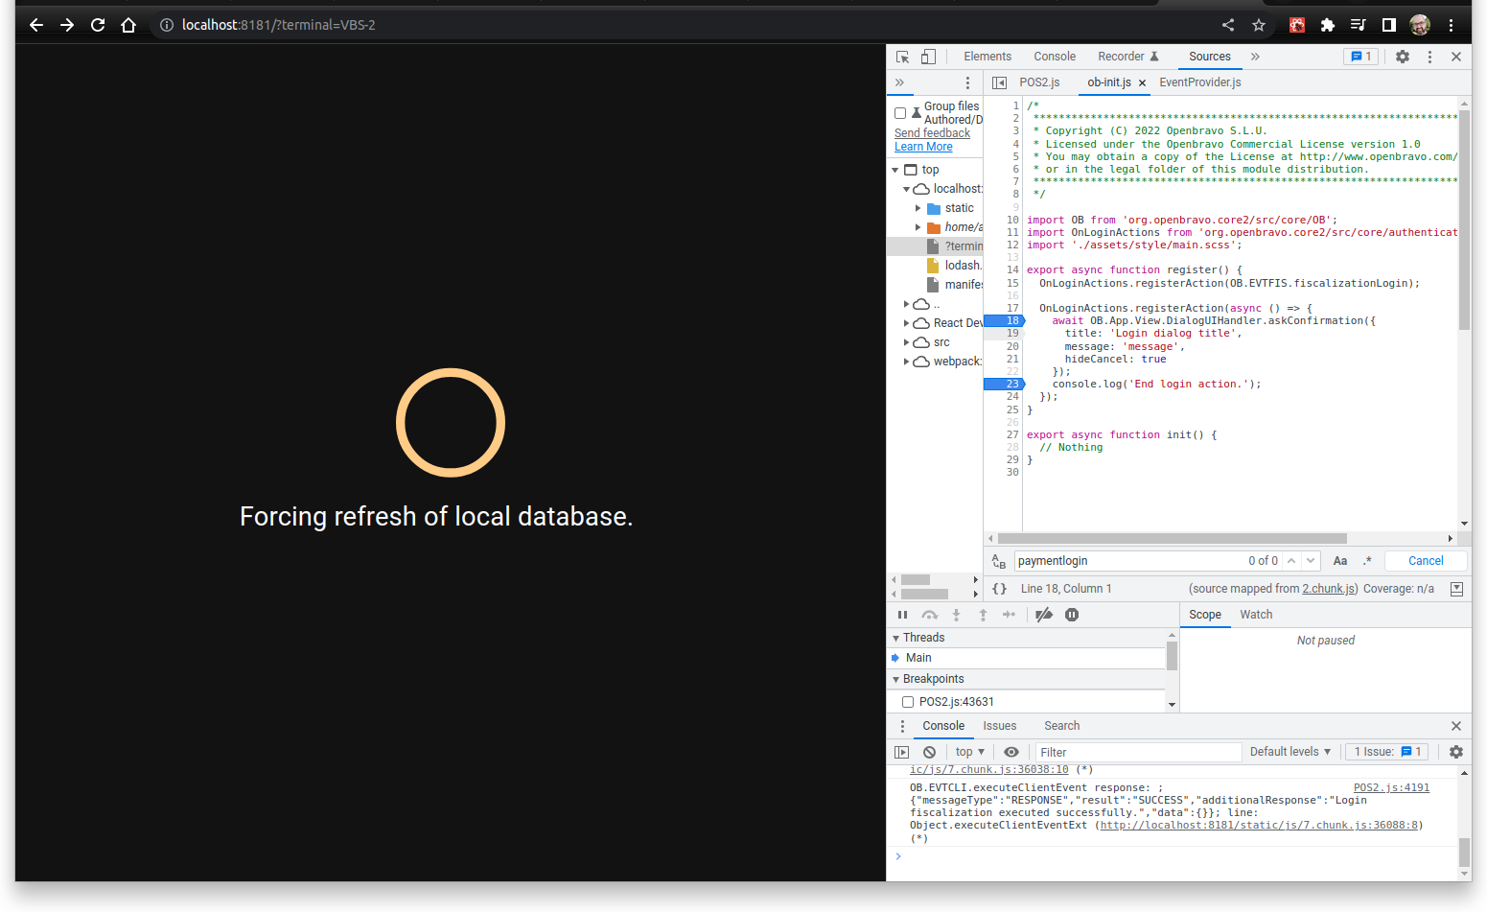Expand the static folder tree node

pyautogui.click(x=918, y=208)
